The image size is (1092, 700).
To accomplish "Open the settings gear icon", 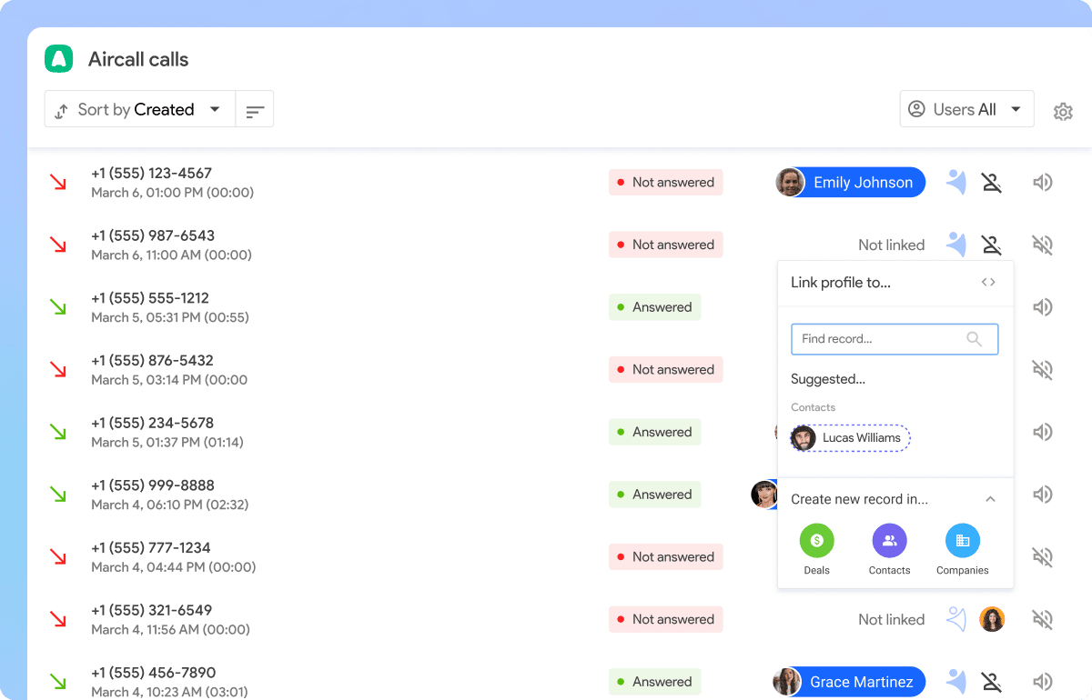I will tap(1063, 111).
